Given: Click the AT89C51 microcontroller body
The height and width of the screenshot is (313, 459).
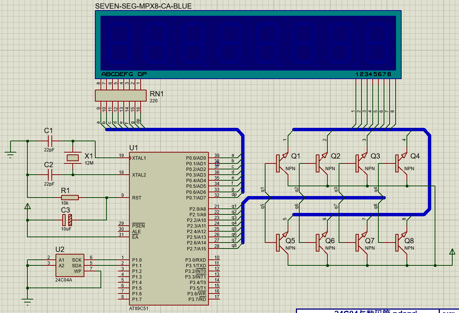Looking at the screenshot, I should 169,229.
